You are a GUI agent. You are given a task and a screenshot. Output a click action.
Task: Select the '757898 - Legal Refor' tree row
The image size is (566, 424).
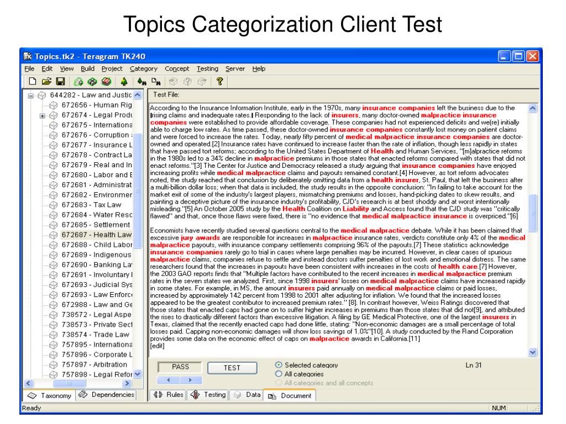click(96, 375)
